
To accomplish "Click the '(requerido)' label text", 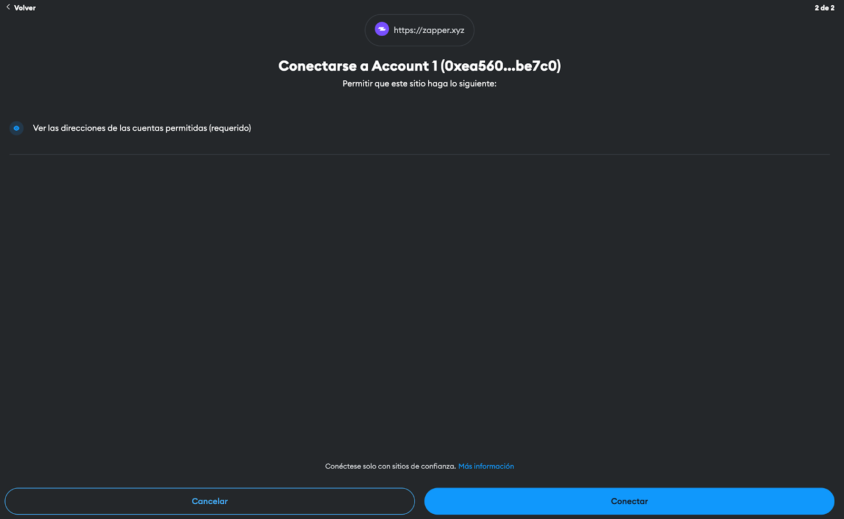I will click(x=230, y=128).
